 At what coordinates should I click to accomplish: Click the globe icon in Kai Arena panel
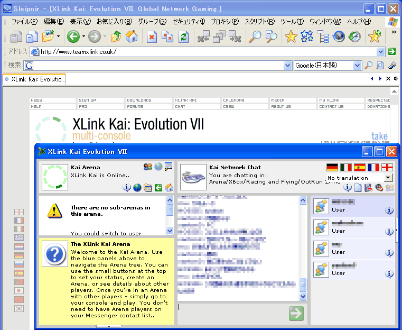click(x=137, y=188)
